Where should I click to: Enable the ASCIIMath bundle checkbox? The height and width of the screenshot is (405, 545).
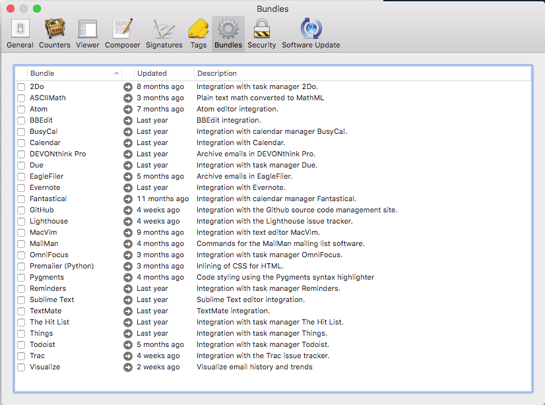21,98
